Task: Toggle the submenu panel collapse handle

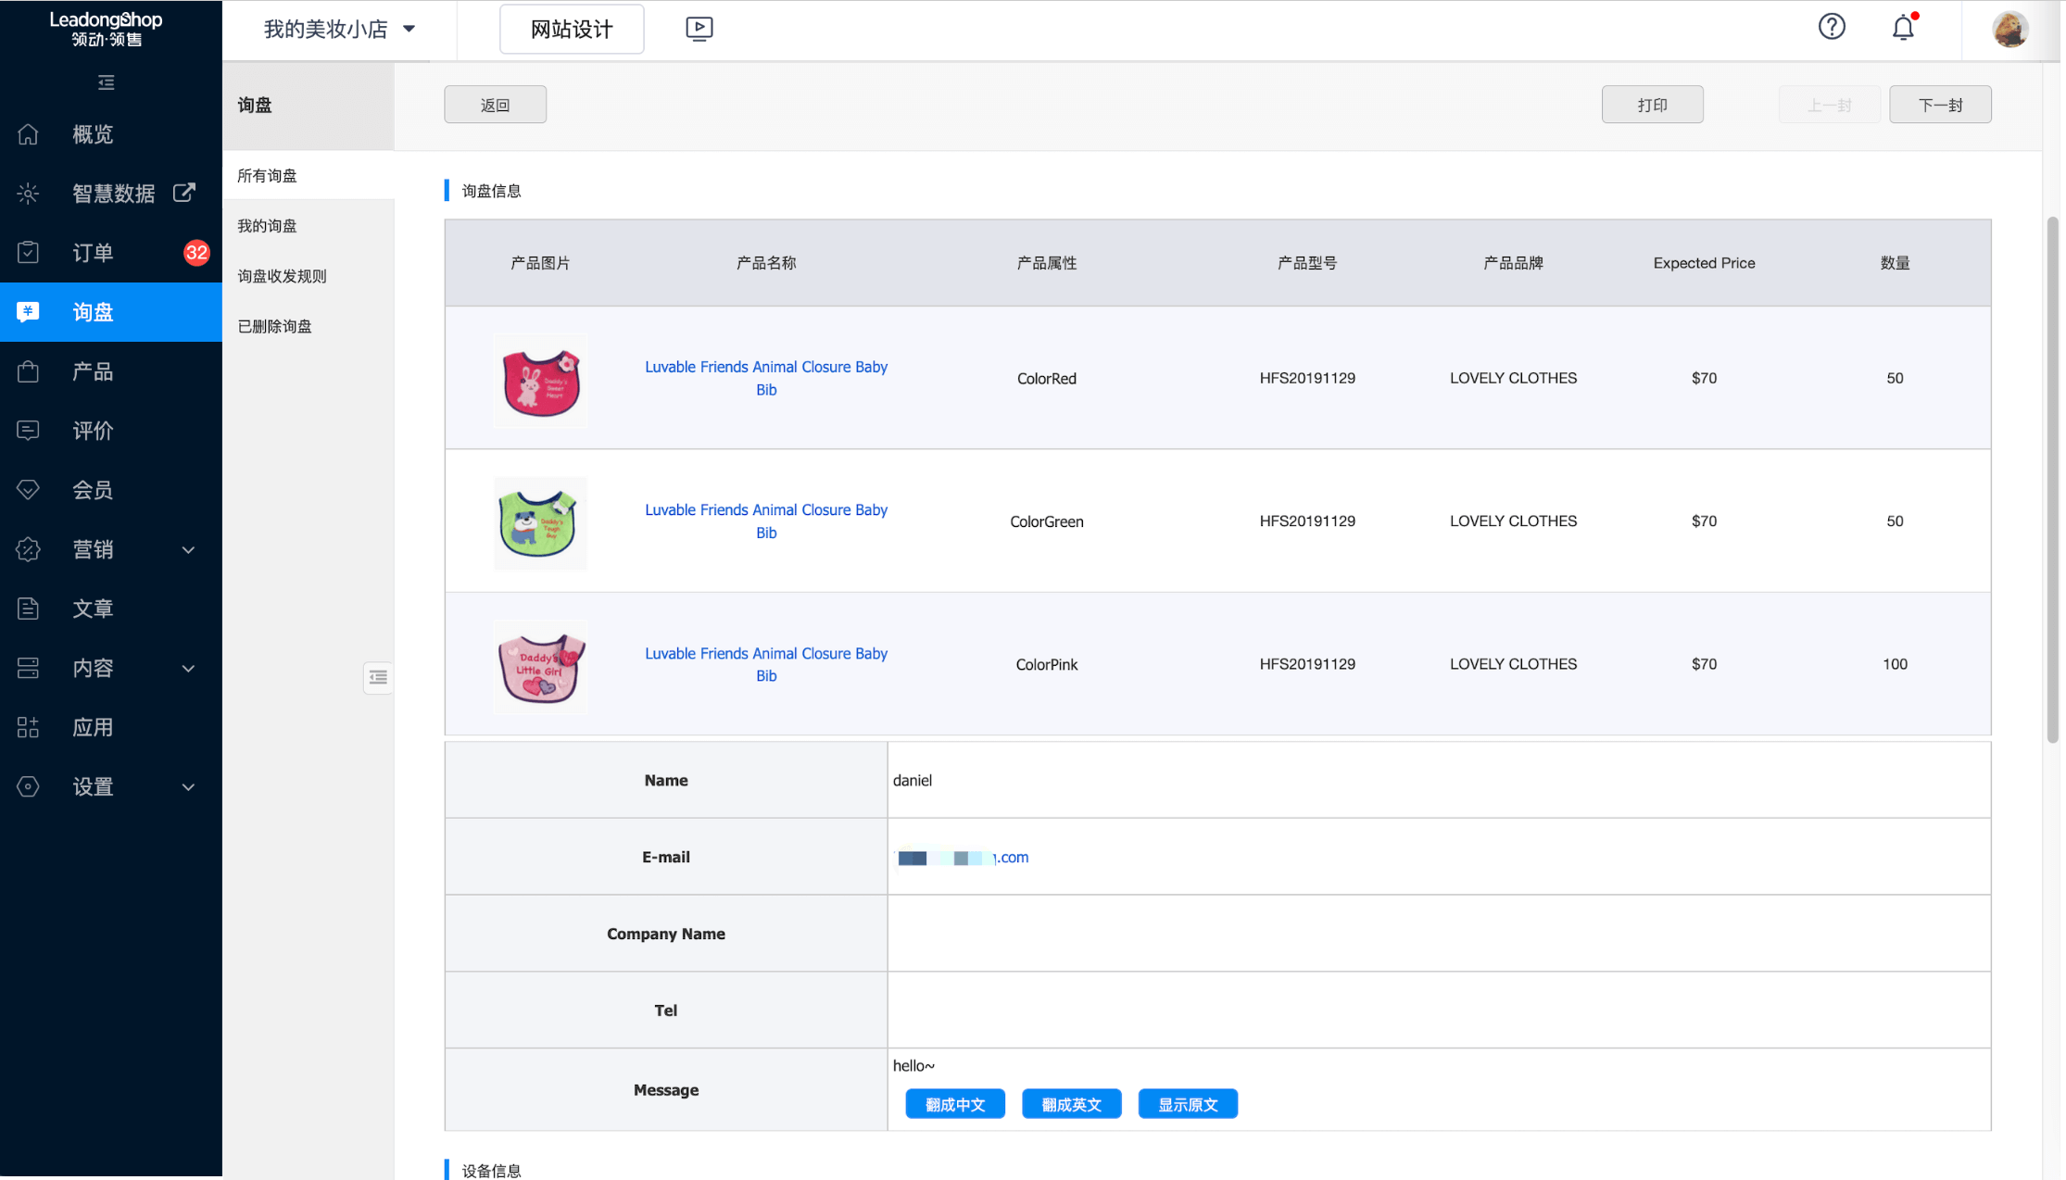Action: [377, 677]
